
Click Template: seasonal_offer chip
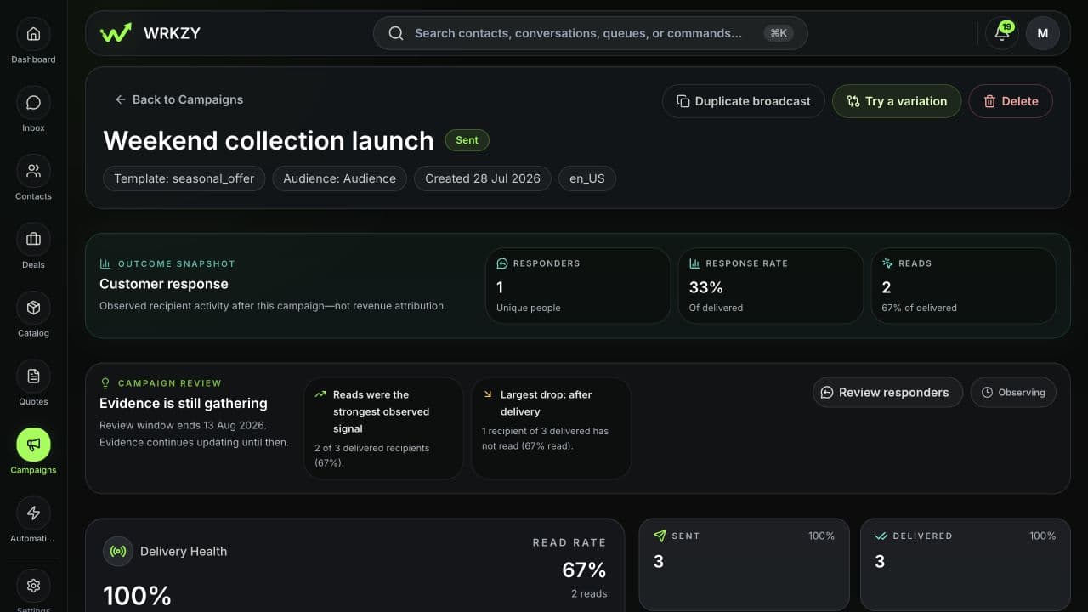tap(184, 178)
